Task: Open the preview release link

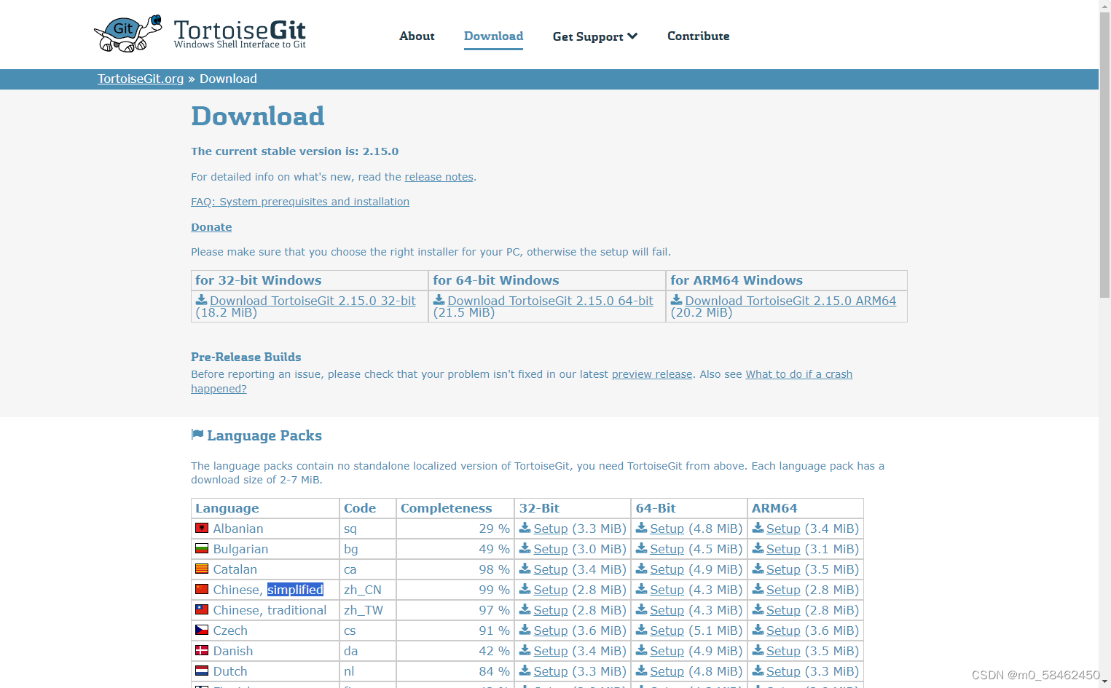Action: (x=652, y=374)
